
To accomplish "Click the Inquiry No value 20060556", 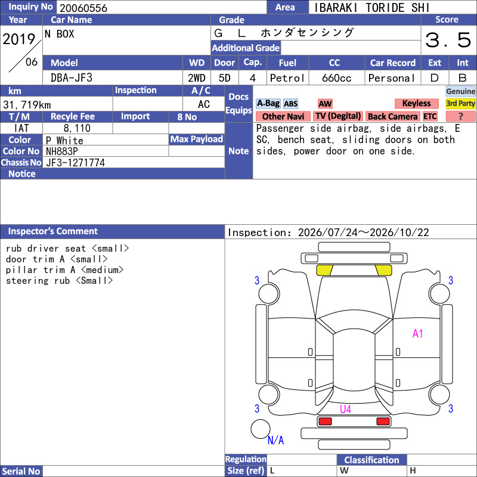I will pyautogui.click(x=83, y=8).
